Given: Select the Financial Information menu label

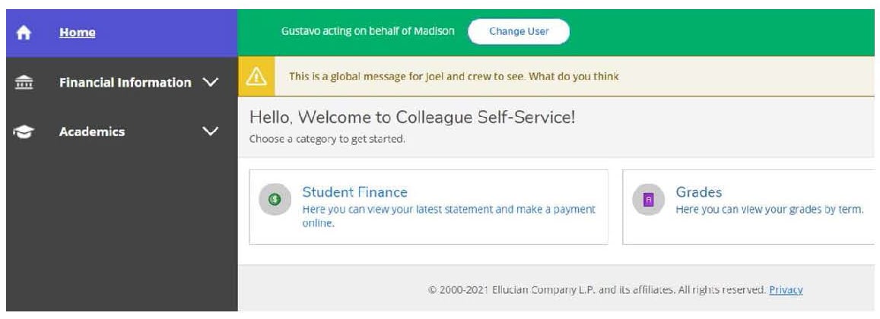Looking at the screenshot, I should coord(125,83).
